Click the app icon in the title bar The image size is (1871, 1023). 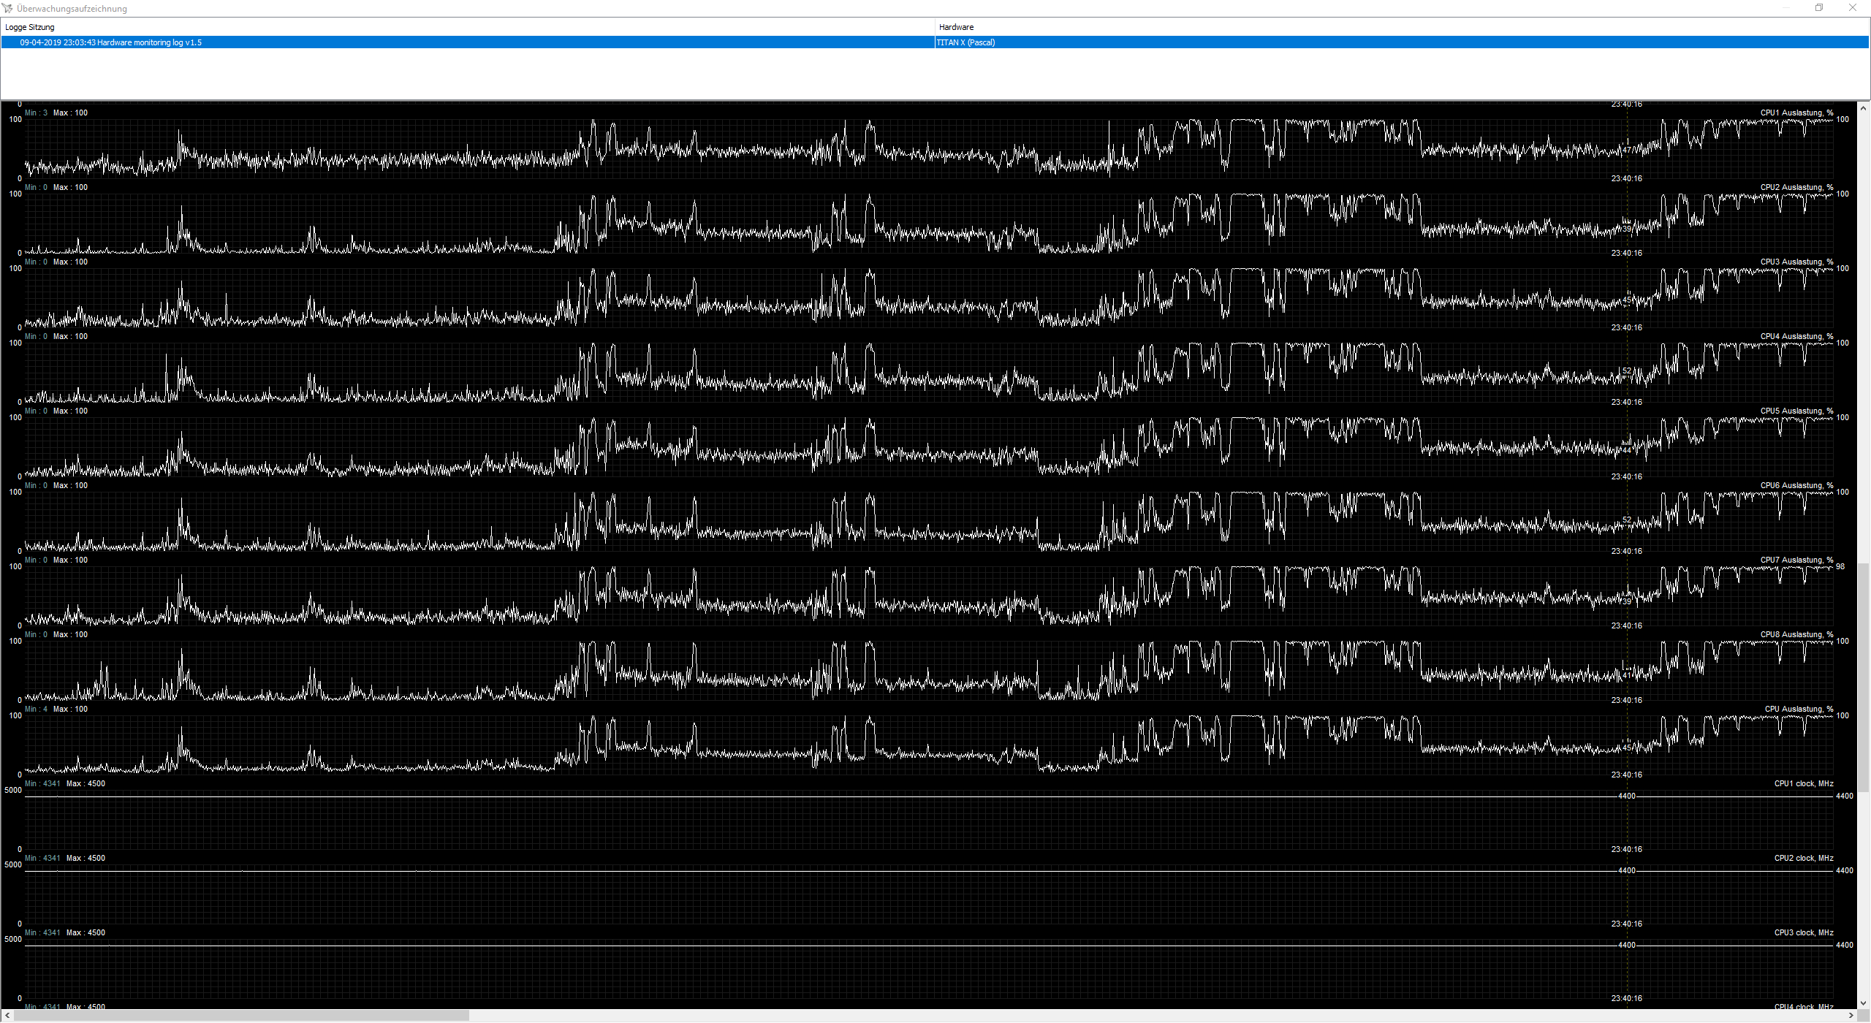(7, 8)
